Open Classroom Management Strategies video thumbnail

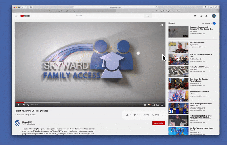tap(178, 32)
